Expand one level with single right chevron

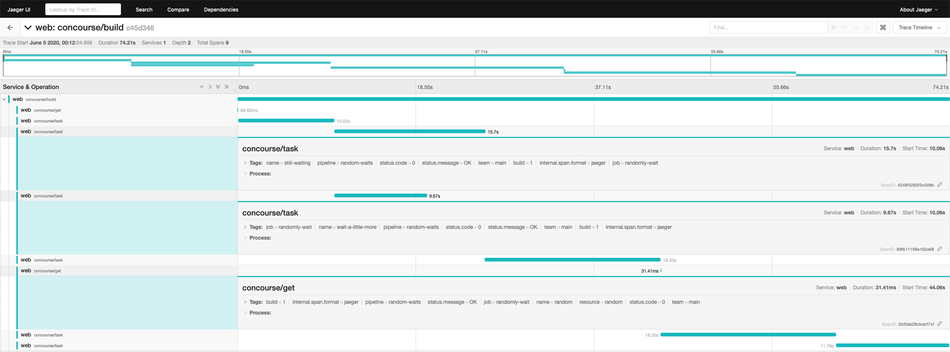(x=210, y=87)
